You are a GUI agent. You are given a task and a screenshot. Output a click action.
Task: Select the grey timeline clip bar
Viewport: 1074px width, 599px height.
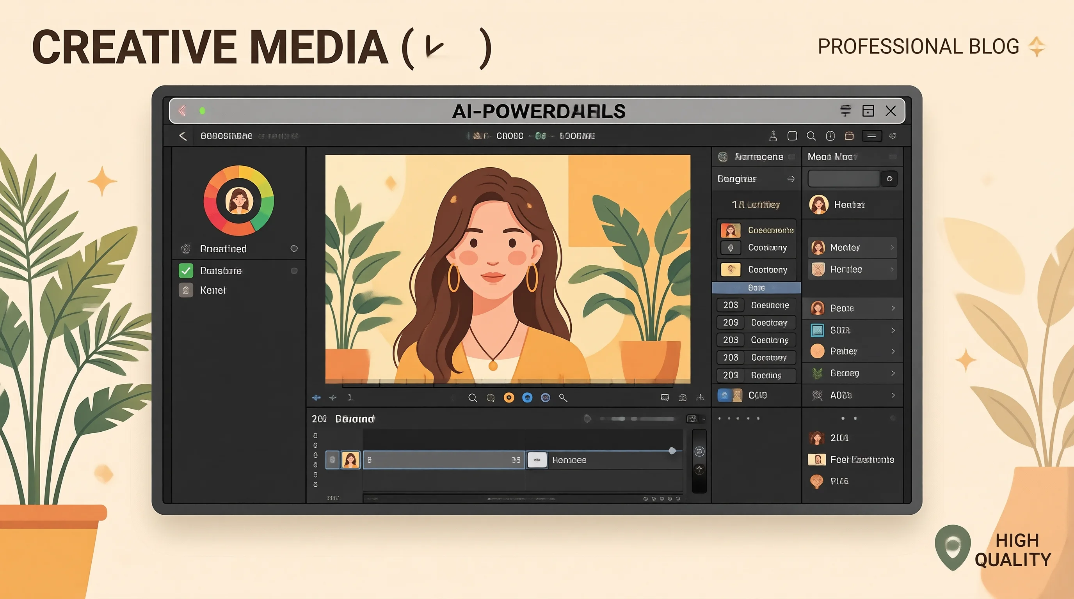(x=444, y=460)
